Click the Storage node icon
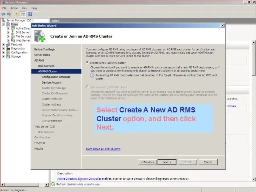The width and height of the screenshot is (256, 192). (x=8, y=56)
